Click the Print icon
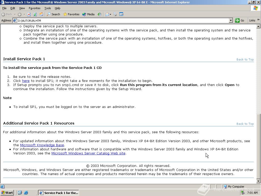The image size is (261, 196). click(x=115, y=14)
